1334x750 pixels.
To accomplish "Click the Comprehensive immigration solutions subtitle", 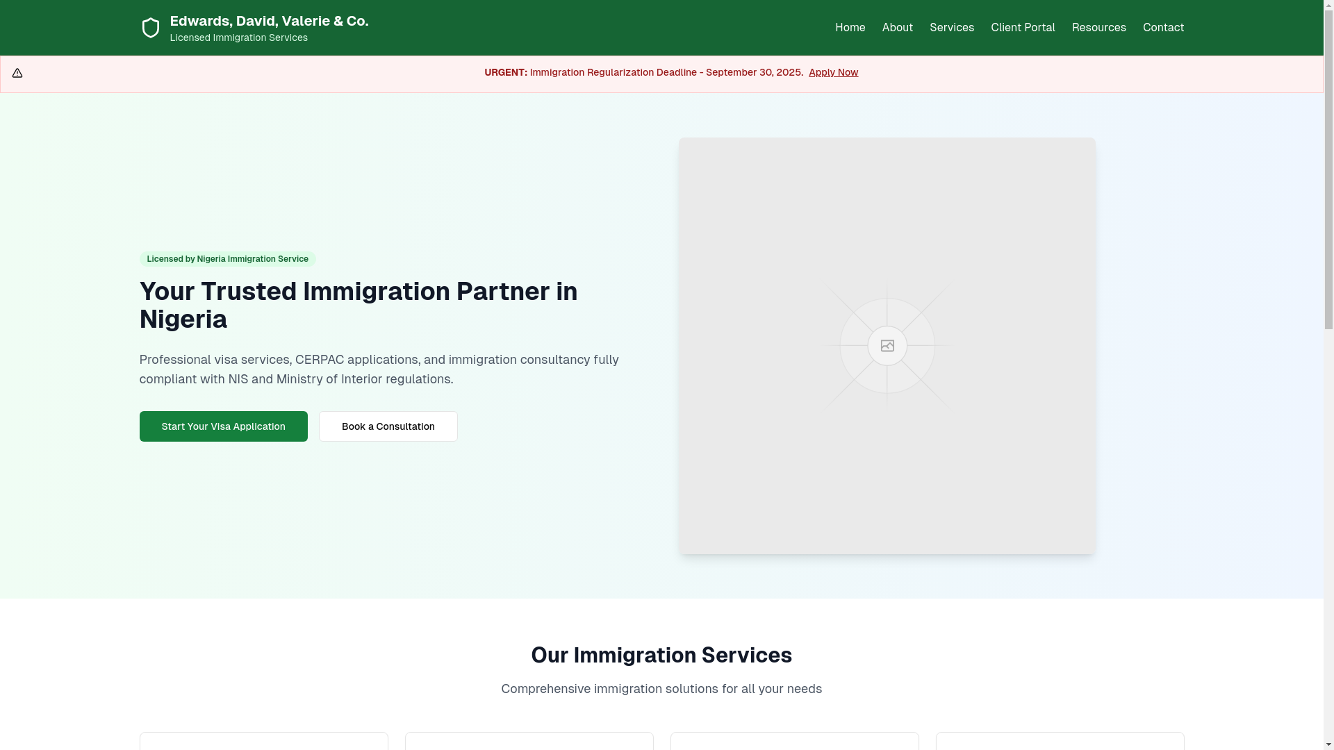I will 661,689.
